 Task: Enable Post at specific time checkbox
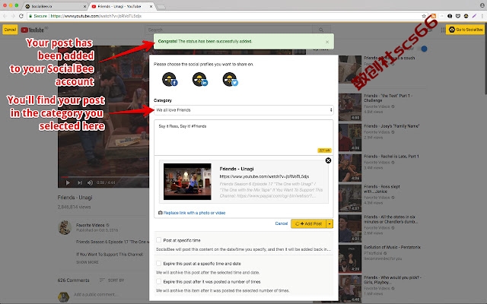click(159, 240)
